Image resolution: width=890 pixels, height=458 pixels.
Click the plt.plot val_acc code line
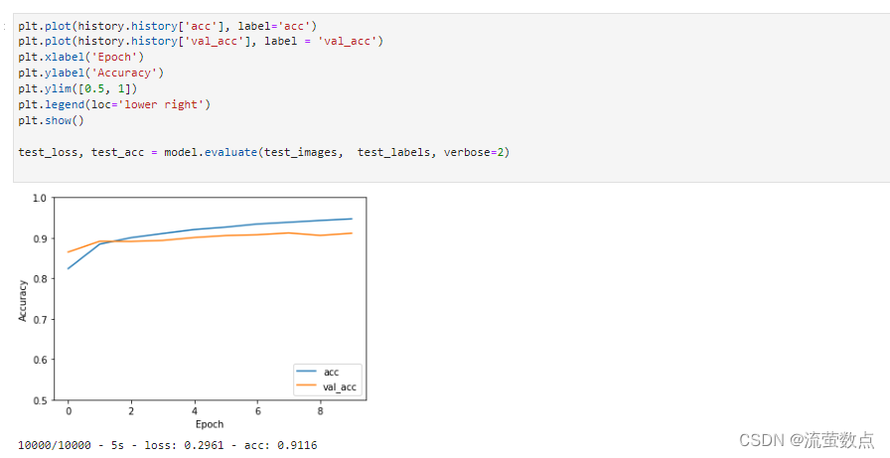[x=201, y=41]
